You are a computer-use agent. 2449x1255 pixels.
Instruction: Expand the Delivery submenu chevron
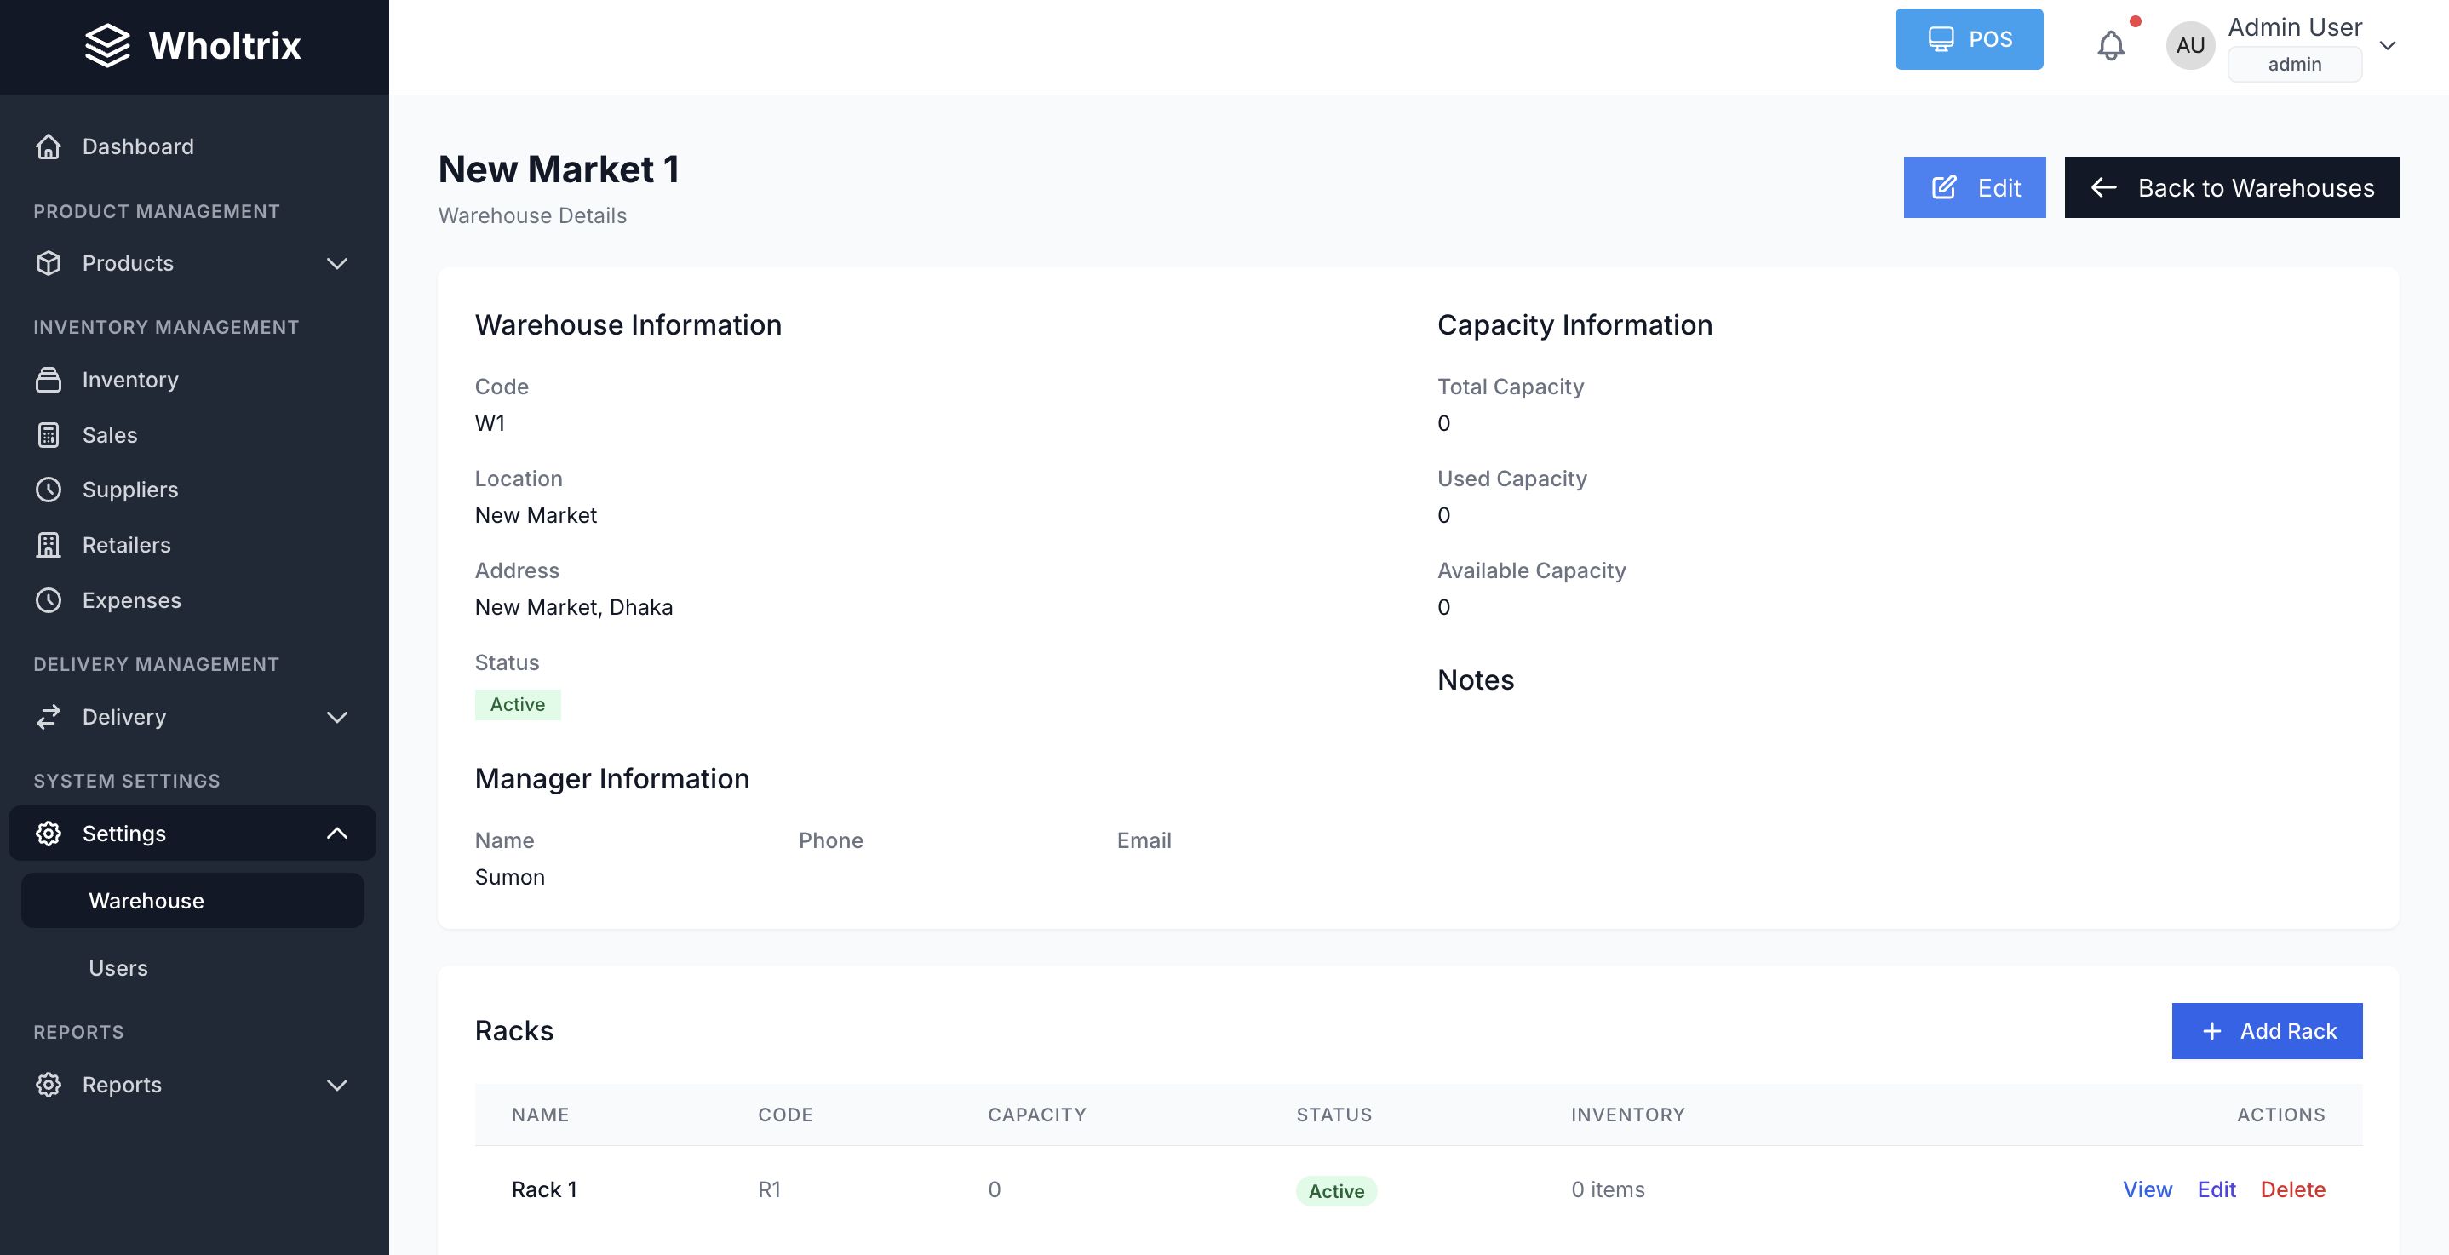336,717
